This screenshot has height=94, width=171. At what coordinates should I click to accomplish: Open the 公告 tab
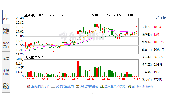coord(6,58)
